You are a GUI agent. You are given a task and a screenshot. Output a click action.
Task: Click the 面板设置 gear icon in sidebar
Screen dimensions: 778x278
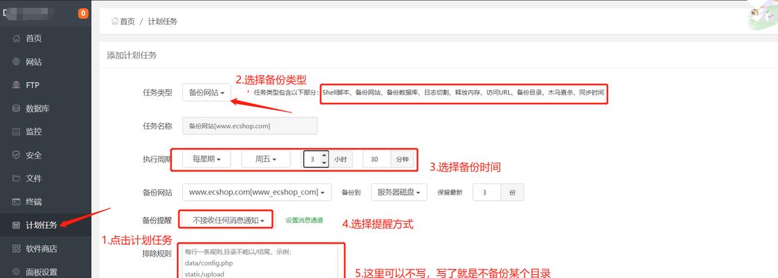17,272
